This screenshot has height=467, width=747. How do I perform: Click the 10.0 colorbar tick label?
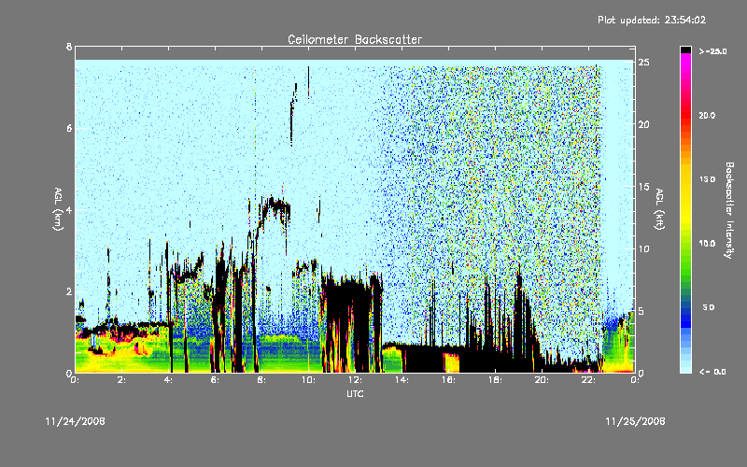707,244
